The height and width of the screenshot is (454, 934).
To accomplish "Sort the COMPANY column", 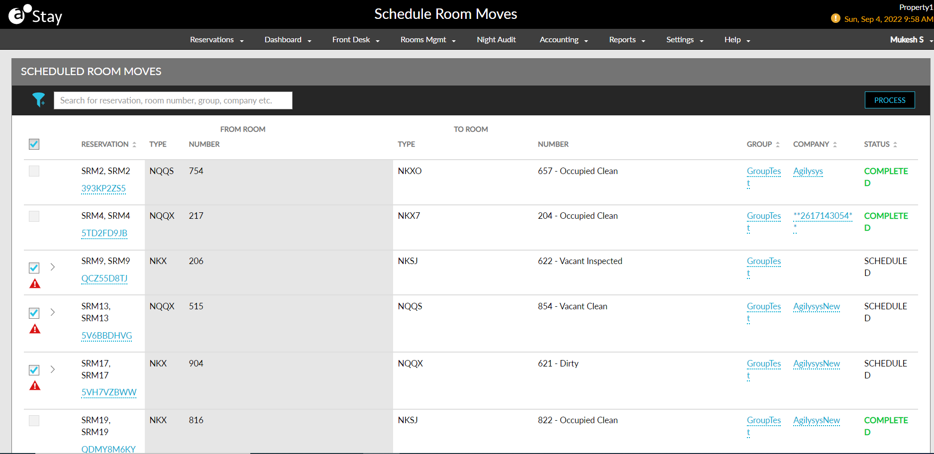I will [835, 144].
